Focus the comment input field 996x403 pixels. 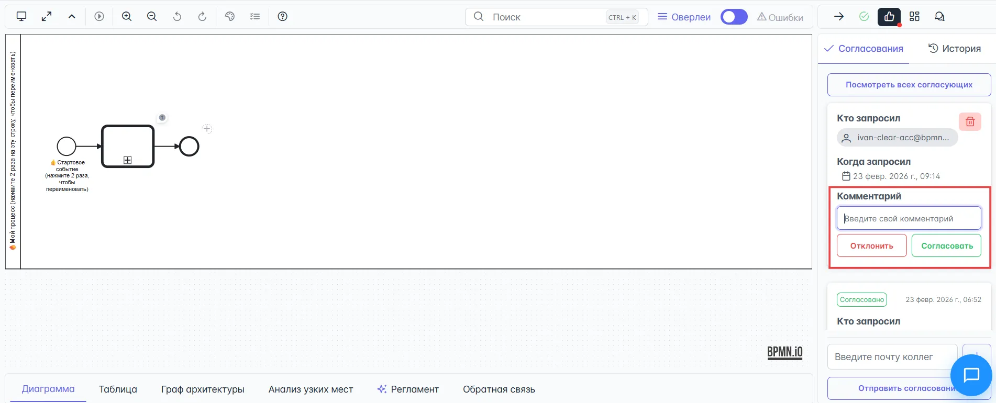pyautogui.click(x=909, y=218)
